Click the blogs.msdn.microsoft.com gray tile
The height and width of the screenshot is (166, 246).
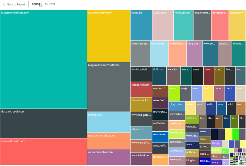(x=109, y=87)
